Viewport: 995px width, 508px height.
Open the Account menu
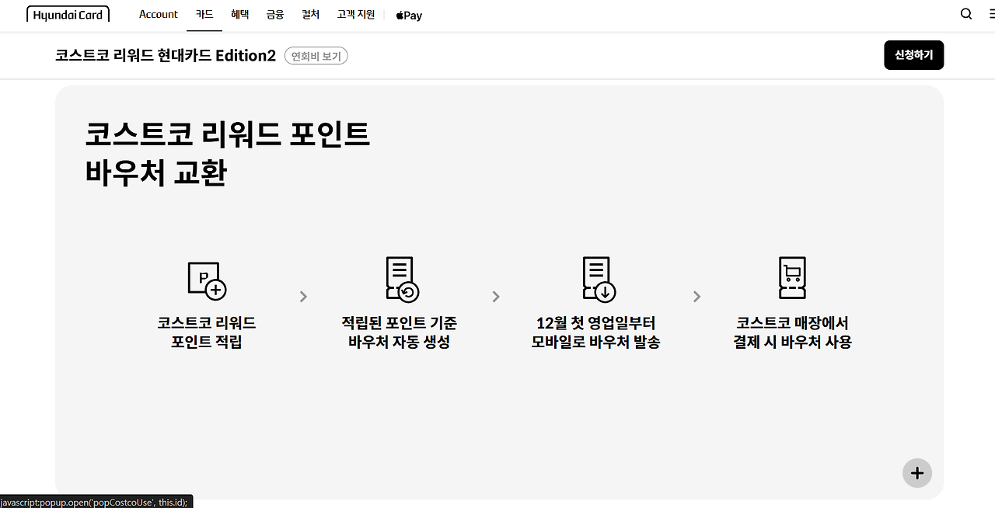(x=159, y=14)
